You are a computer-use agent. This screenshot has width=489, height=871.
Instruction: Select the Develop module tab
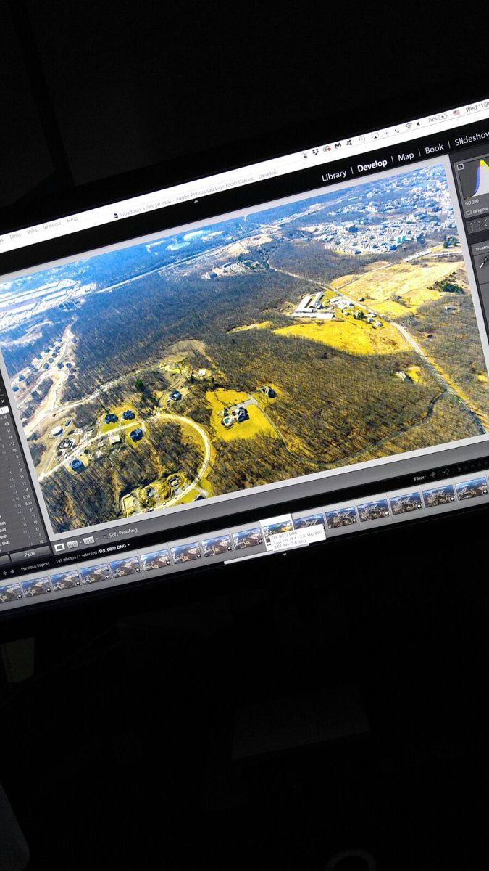point(372,165)
